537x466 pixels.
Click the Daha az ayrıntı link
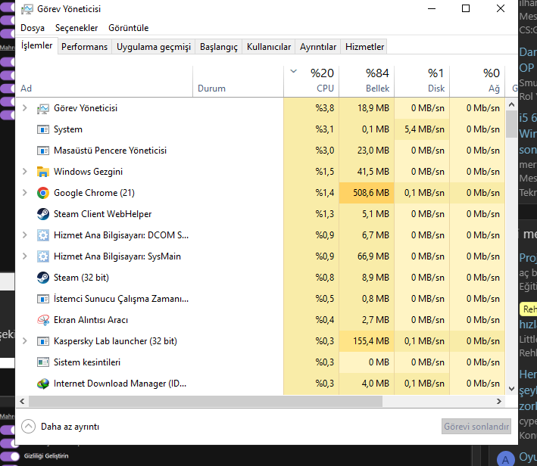coord(70,427)
